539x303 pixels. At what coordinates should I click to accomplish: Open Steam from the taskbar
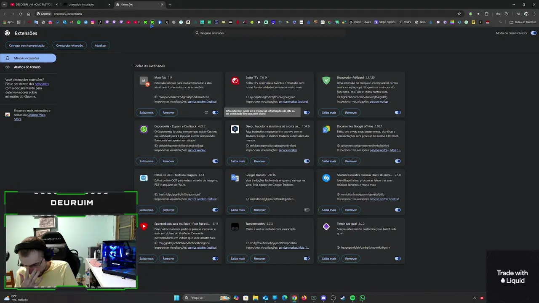pyautogui.click(x=343, y=298)
